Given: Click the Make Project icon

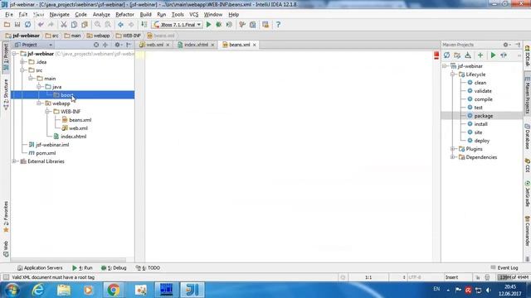Looking at the screenshot, I should [144, 25].
